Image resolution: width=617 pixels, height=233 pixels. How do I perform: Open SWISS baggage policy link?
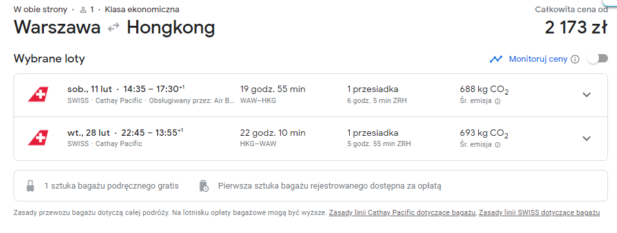coord(540,213)
